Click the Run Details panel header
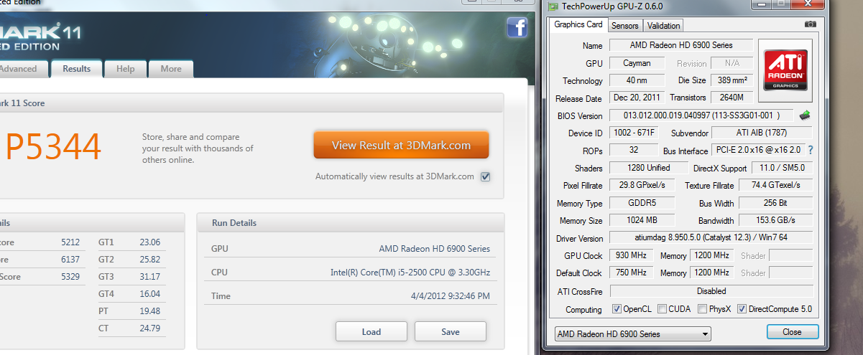The width and height of the screenshot is (863, 355). (351, 223)
